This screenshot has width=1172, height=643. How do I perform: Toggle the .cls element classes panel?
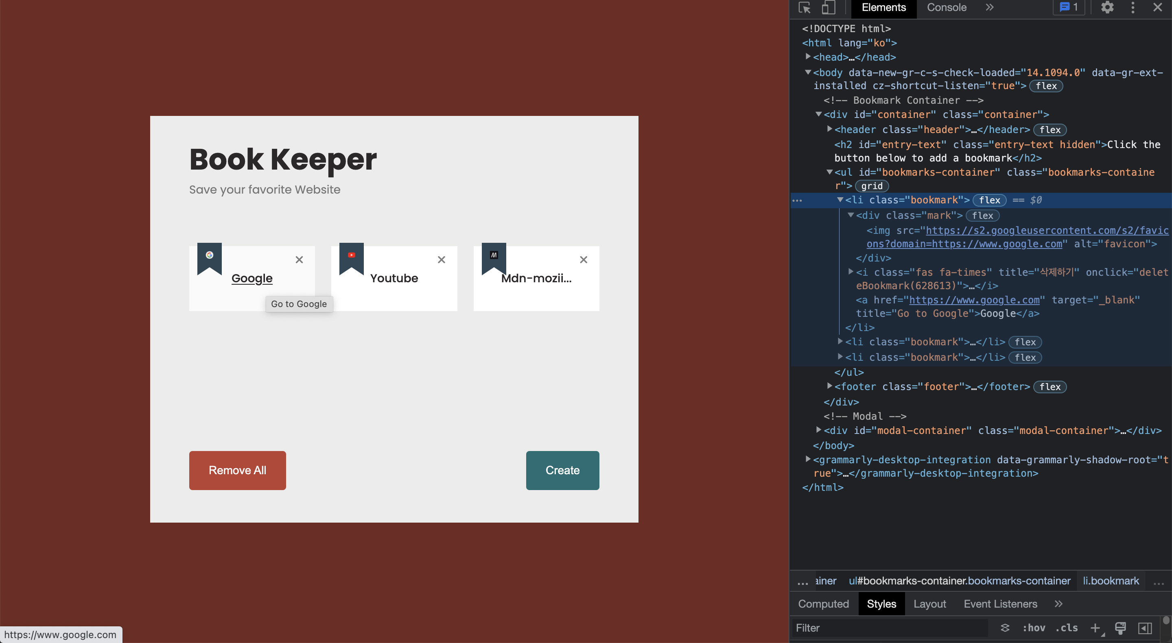click(1067, 628)
